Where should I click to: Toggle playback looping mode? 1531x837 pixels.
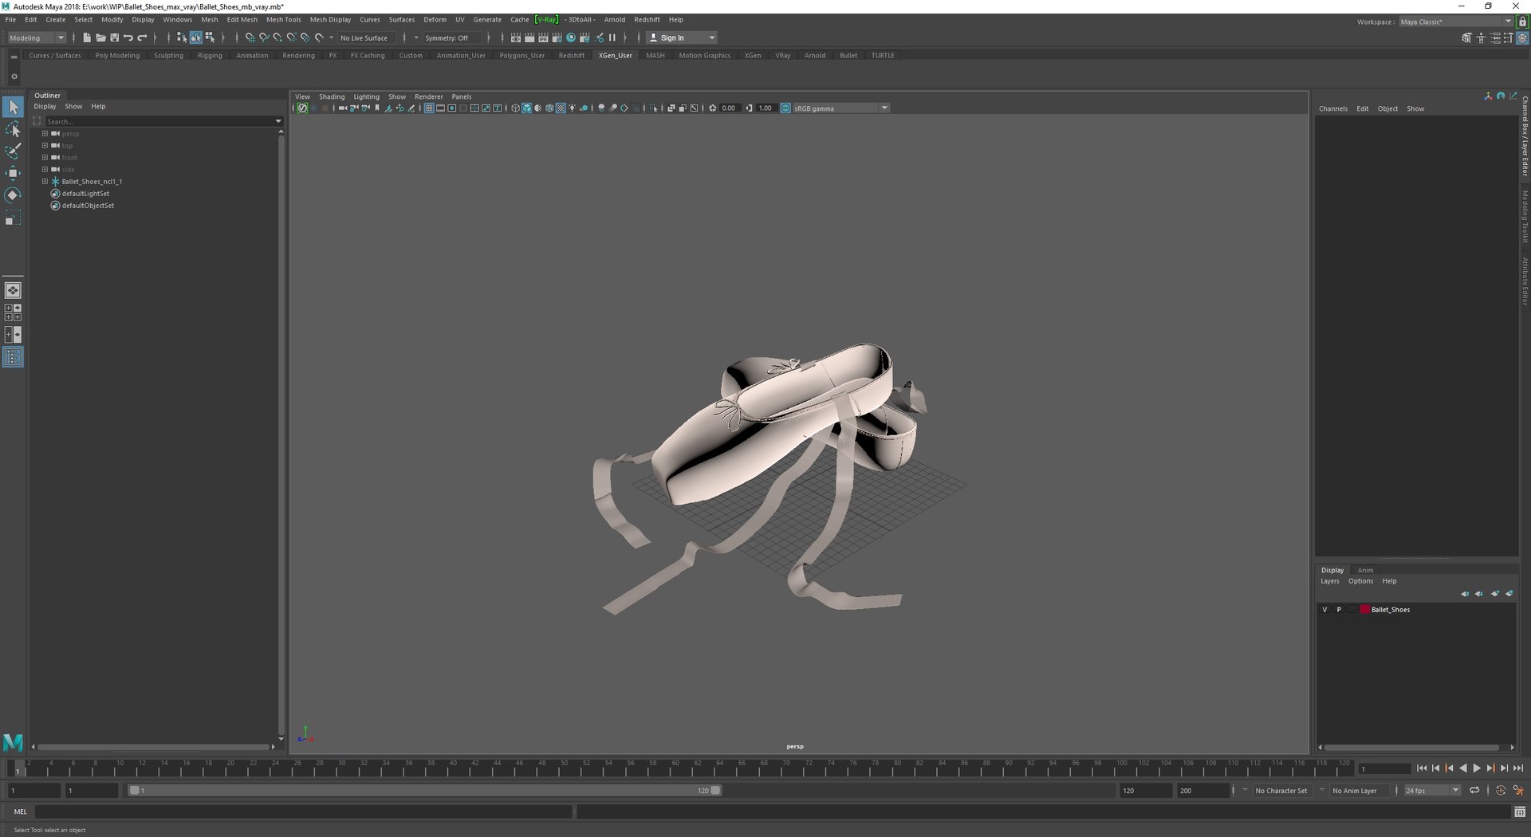click(x=1474, y=790)
